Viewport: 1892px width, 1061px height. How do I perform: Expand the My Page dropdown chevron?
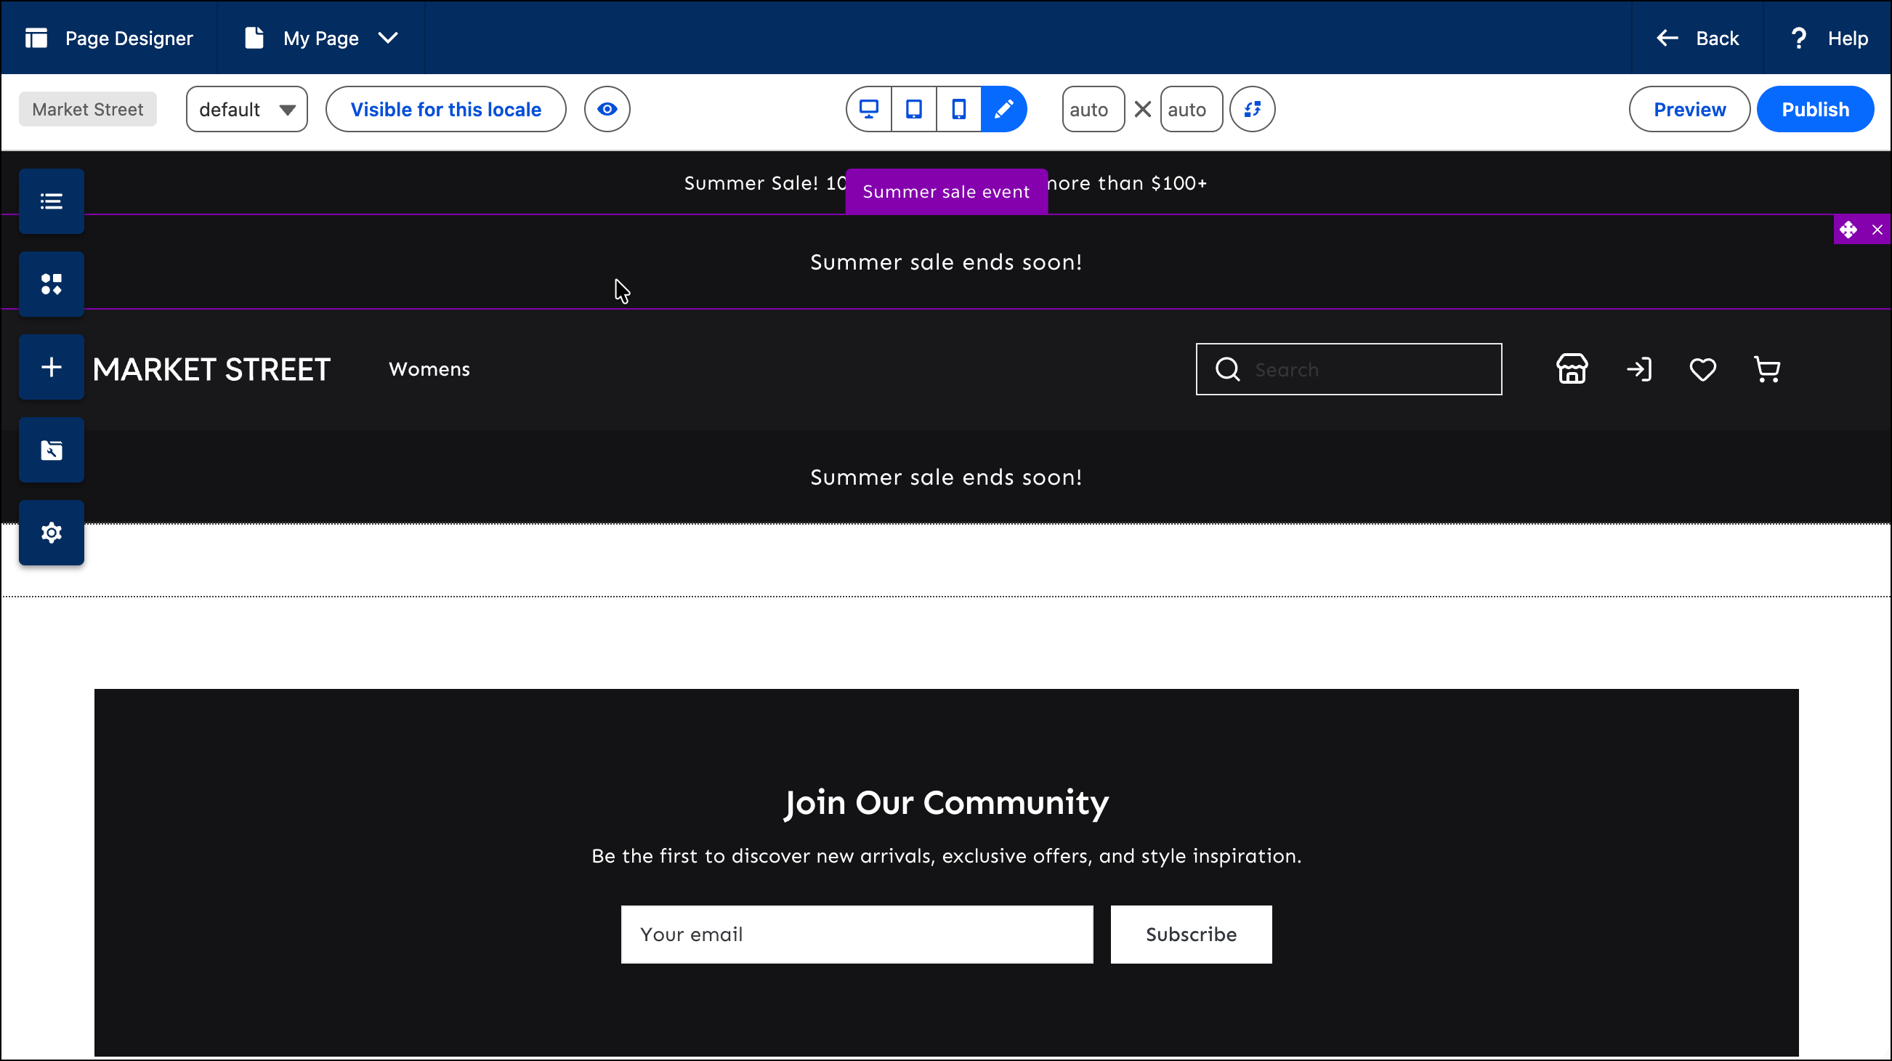[x=388, y=39]
